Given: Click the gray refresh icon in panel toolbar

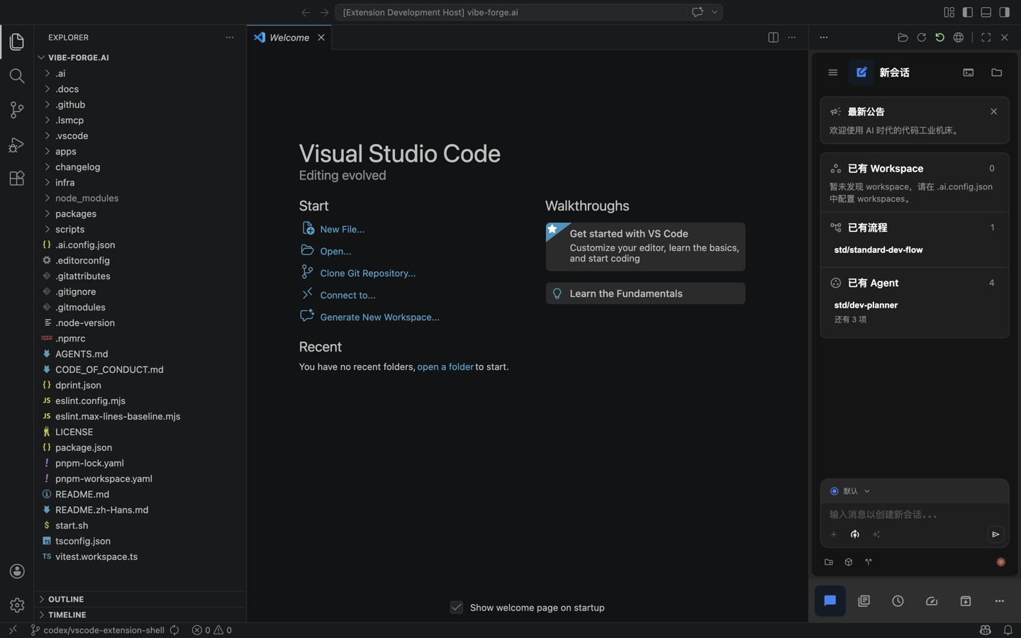Looking at the screenshot, I should (922, 38).
